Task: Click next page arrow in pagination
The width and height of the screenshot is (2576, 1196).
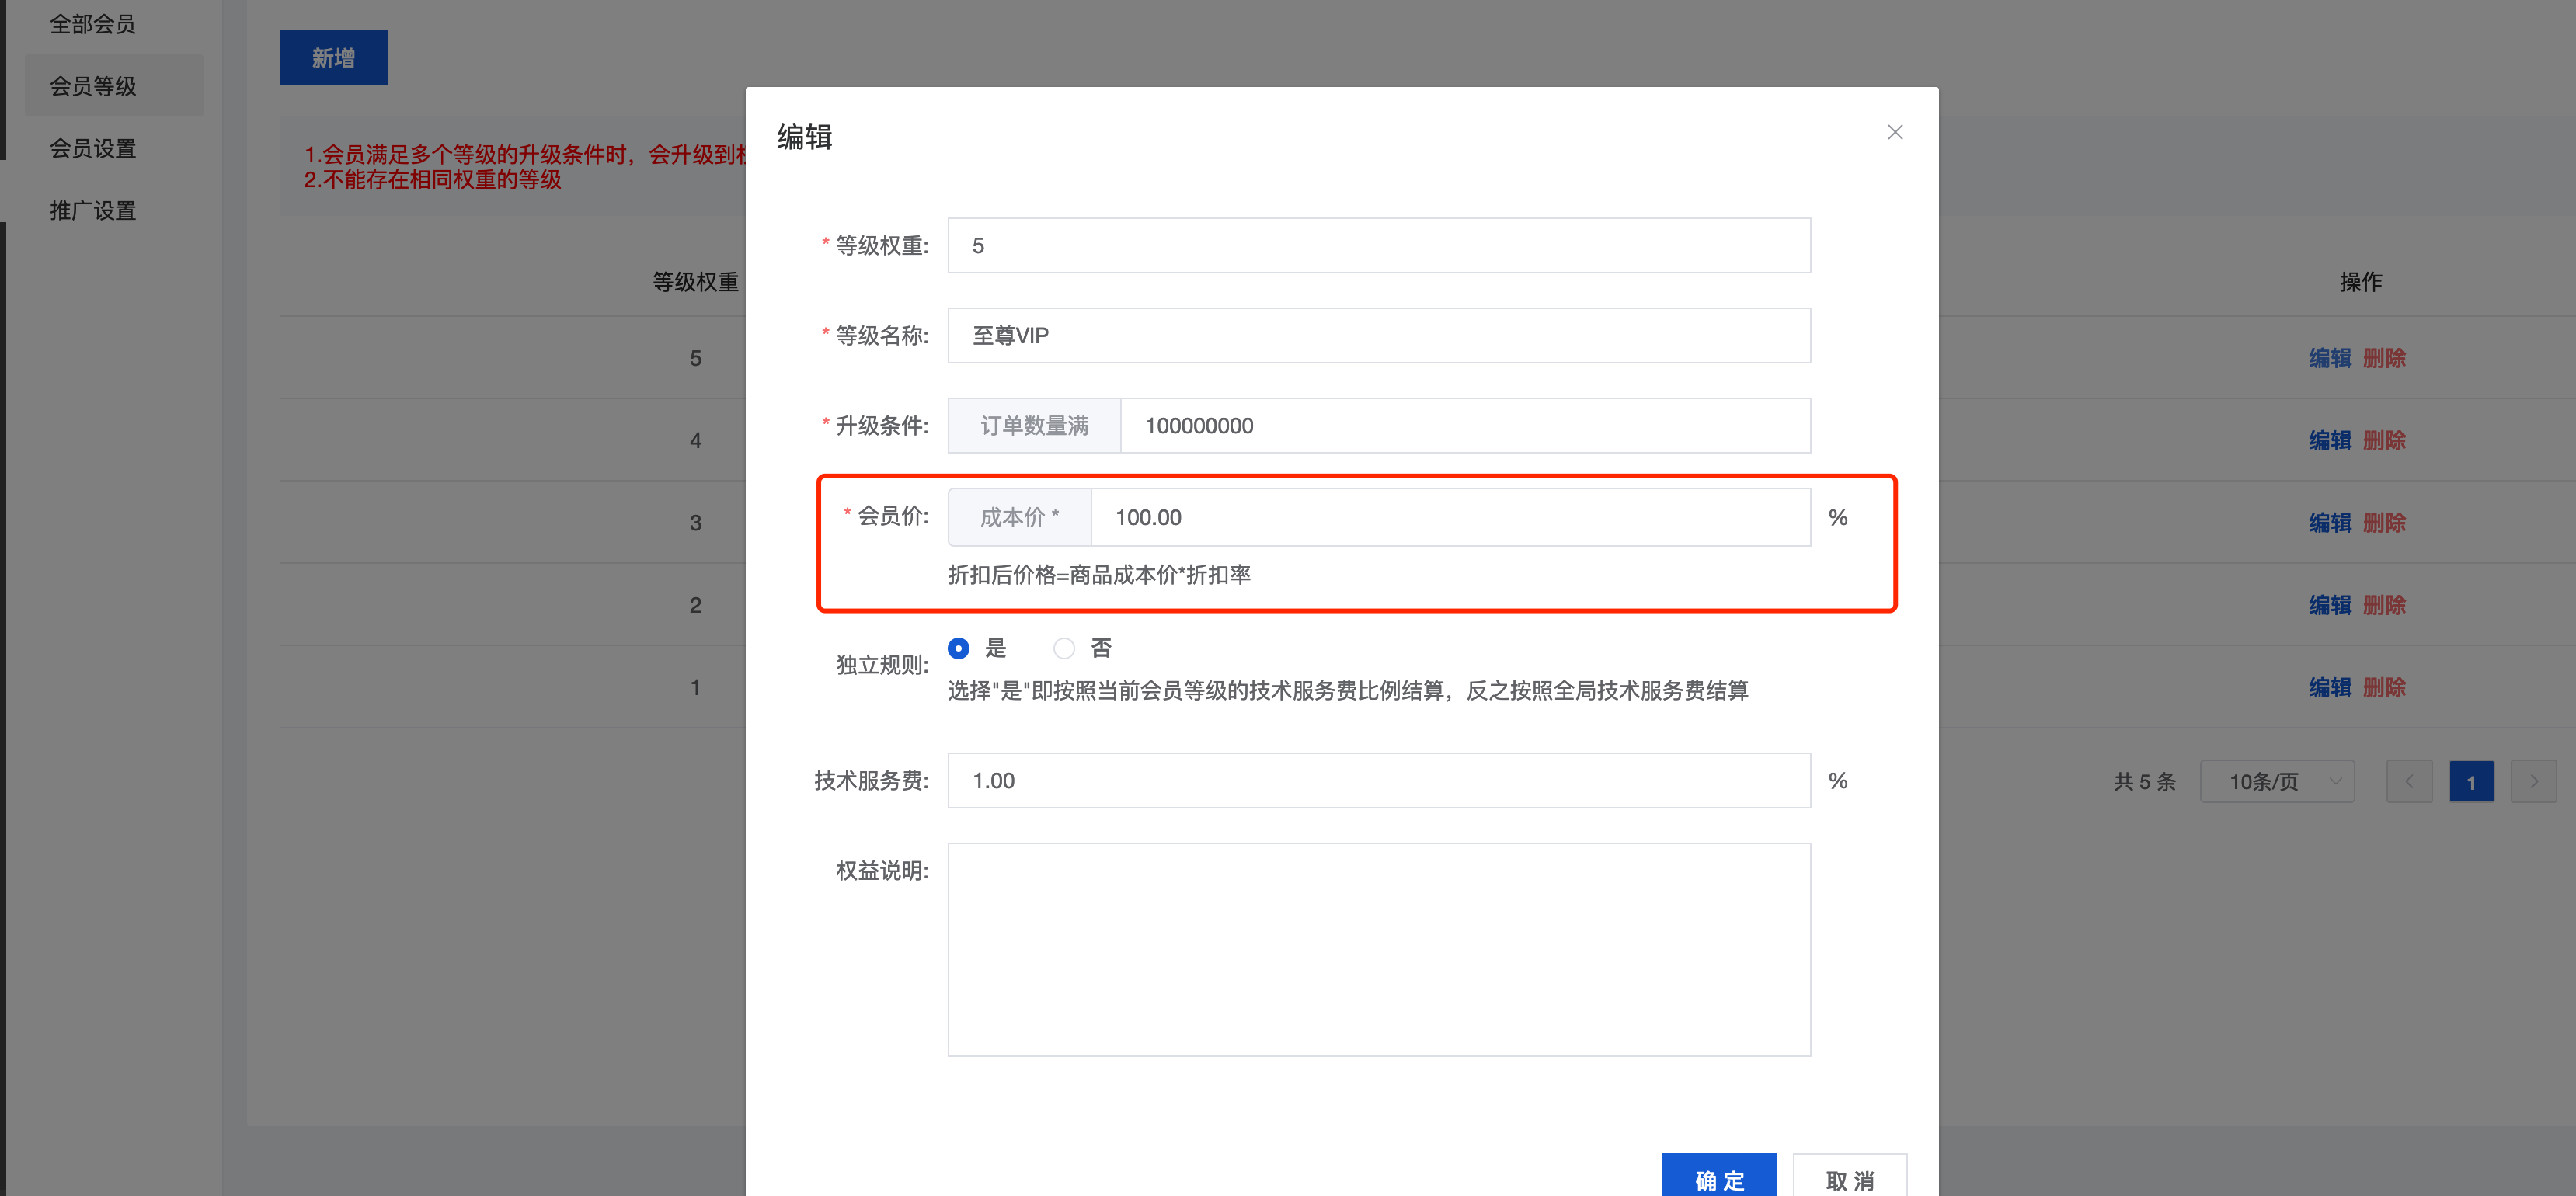Action: tap(2533, 781)
